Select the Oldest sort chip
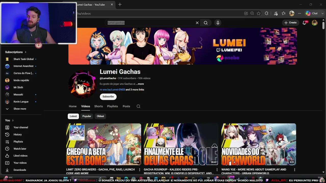 tap(100, 116)
